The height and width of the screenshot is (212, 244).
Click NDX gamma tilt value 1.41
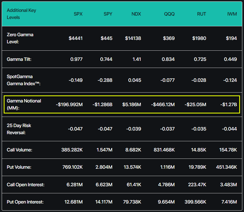point(137,59)
